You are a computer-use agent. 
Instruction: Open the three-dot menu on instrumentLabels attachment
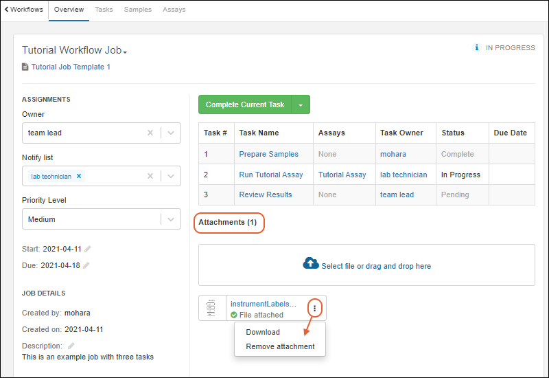pyautogui.click(x=314, y=309)
